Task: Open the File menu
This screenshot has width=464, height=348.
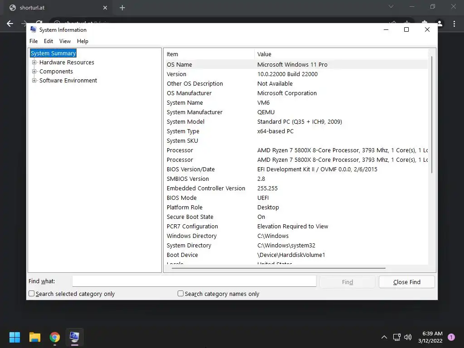Action: pyautogui.click(x=34, y=41)
